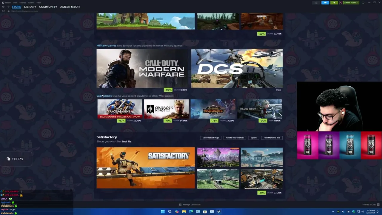
Task: Go back with the Steam back arrow
Action: [3, 7]
